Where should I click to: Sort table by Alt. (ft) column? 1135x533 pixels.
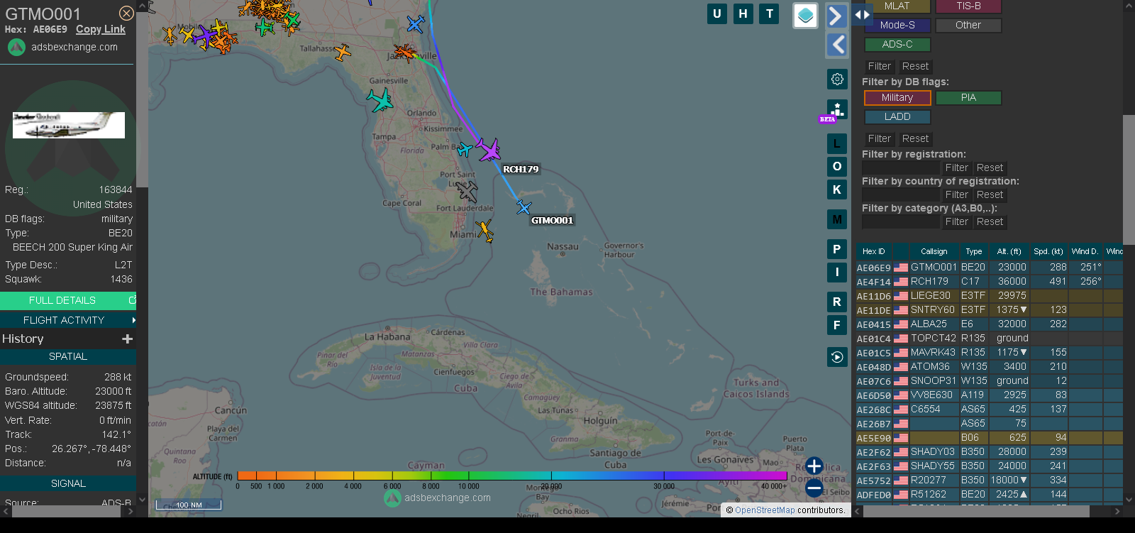point(1009,251)
